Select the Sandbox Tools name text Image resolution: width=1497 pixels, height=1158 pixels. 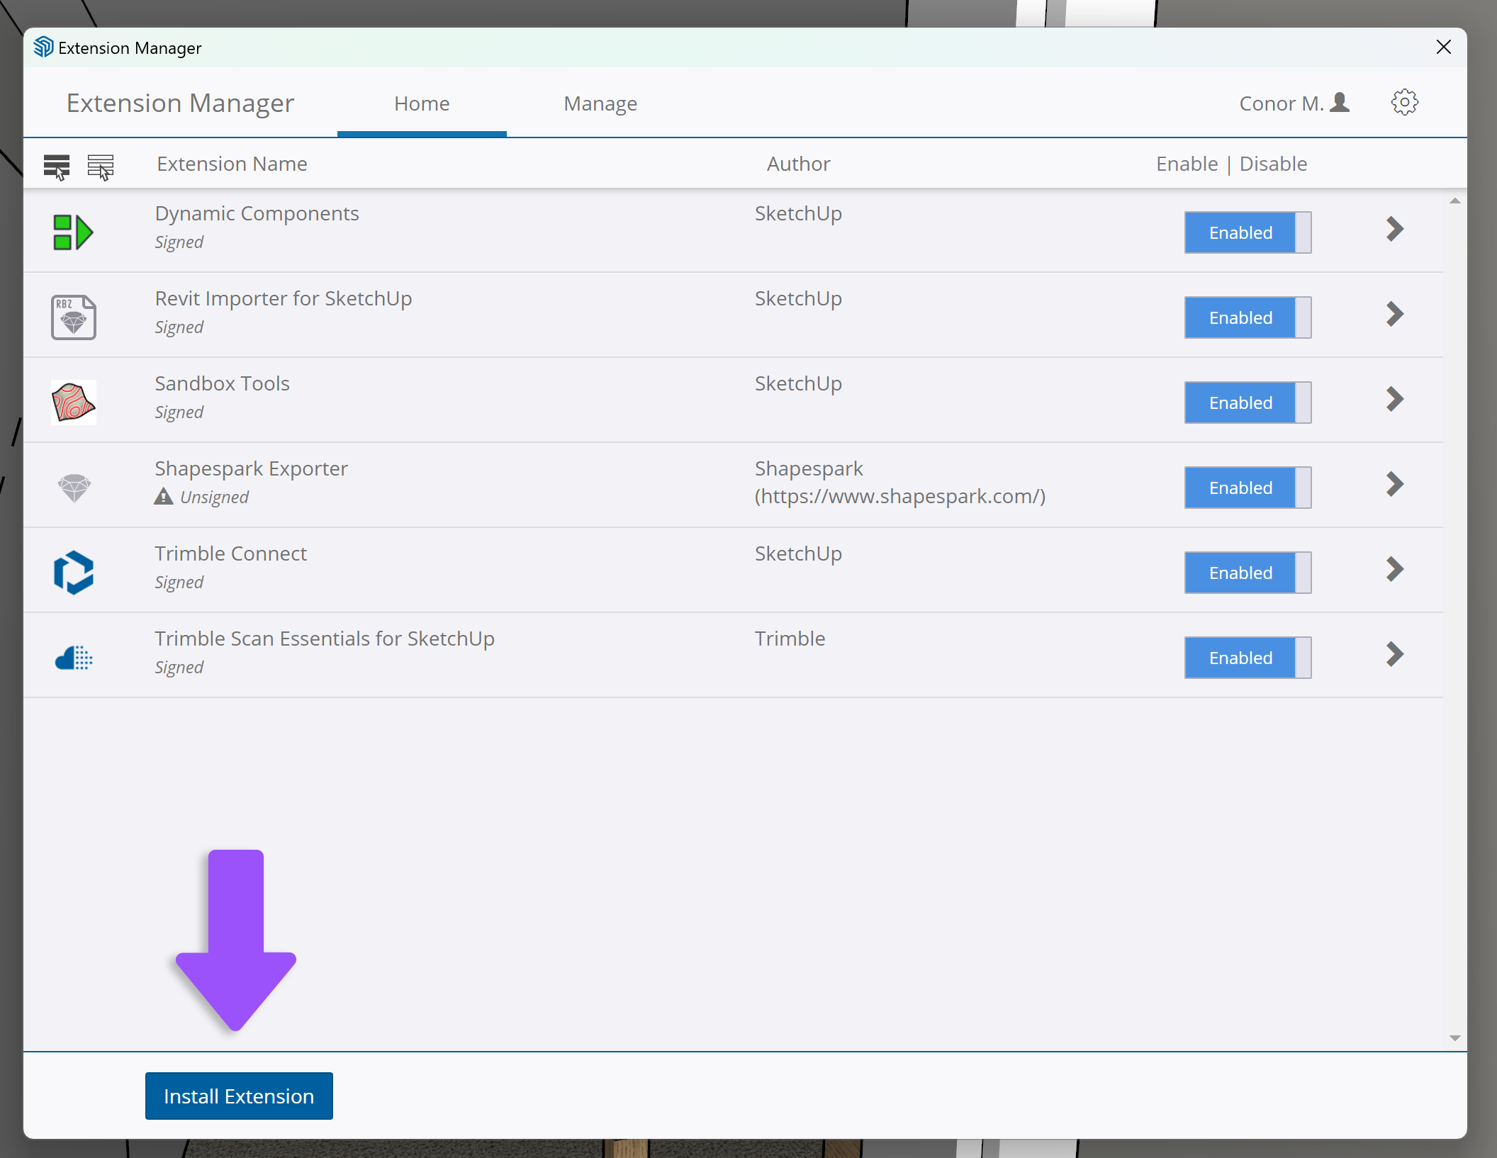[222, 383]
